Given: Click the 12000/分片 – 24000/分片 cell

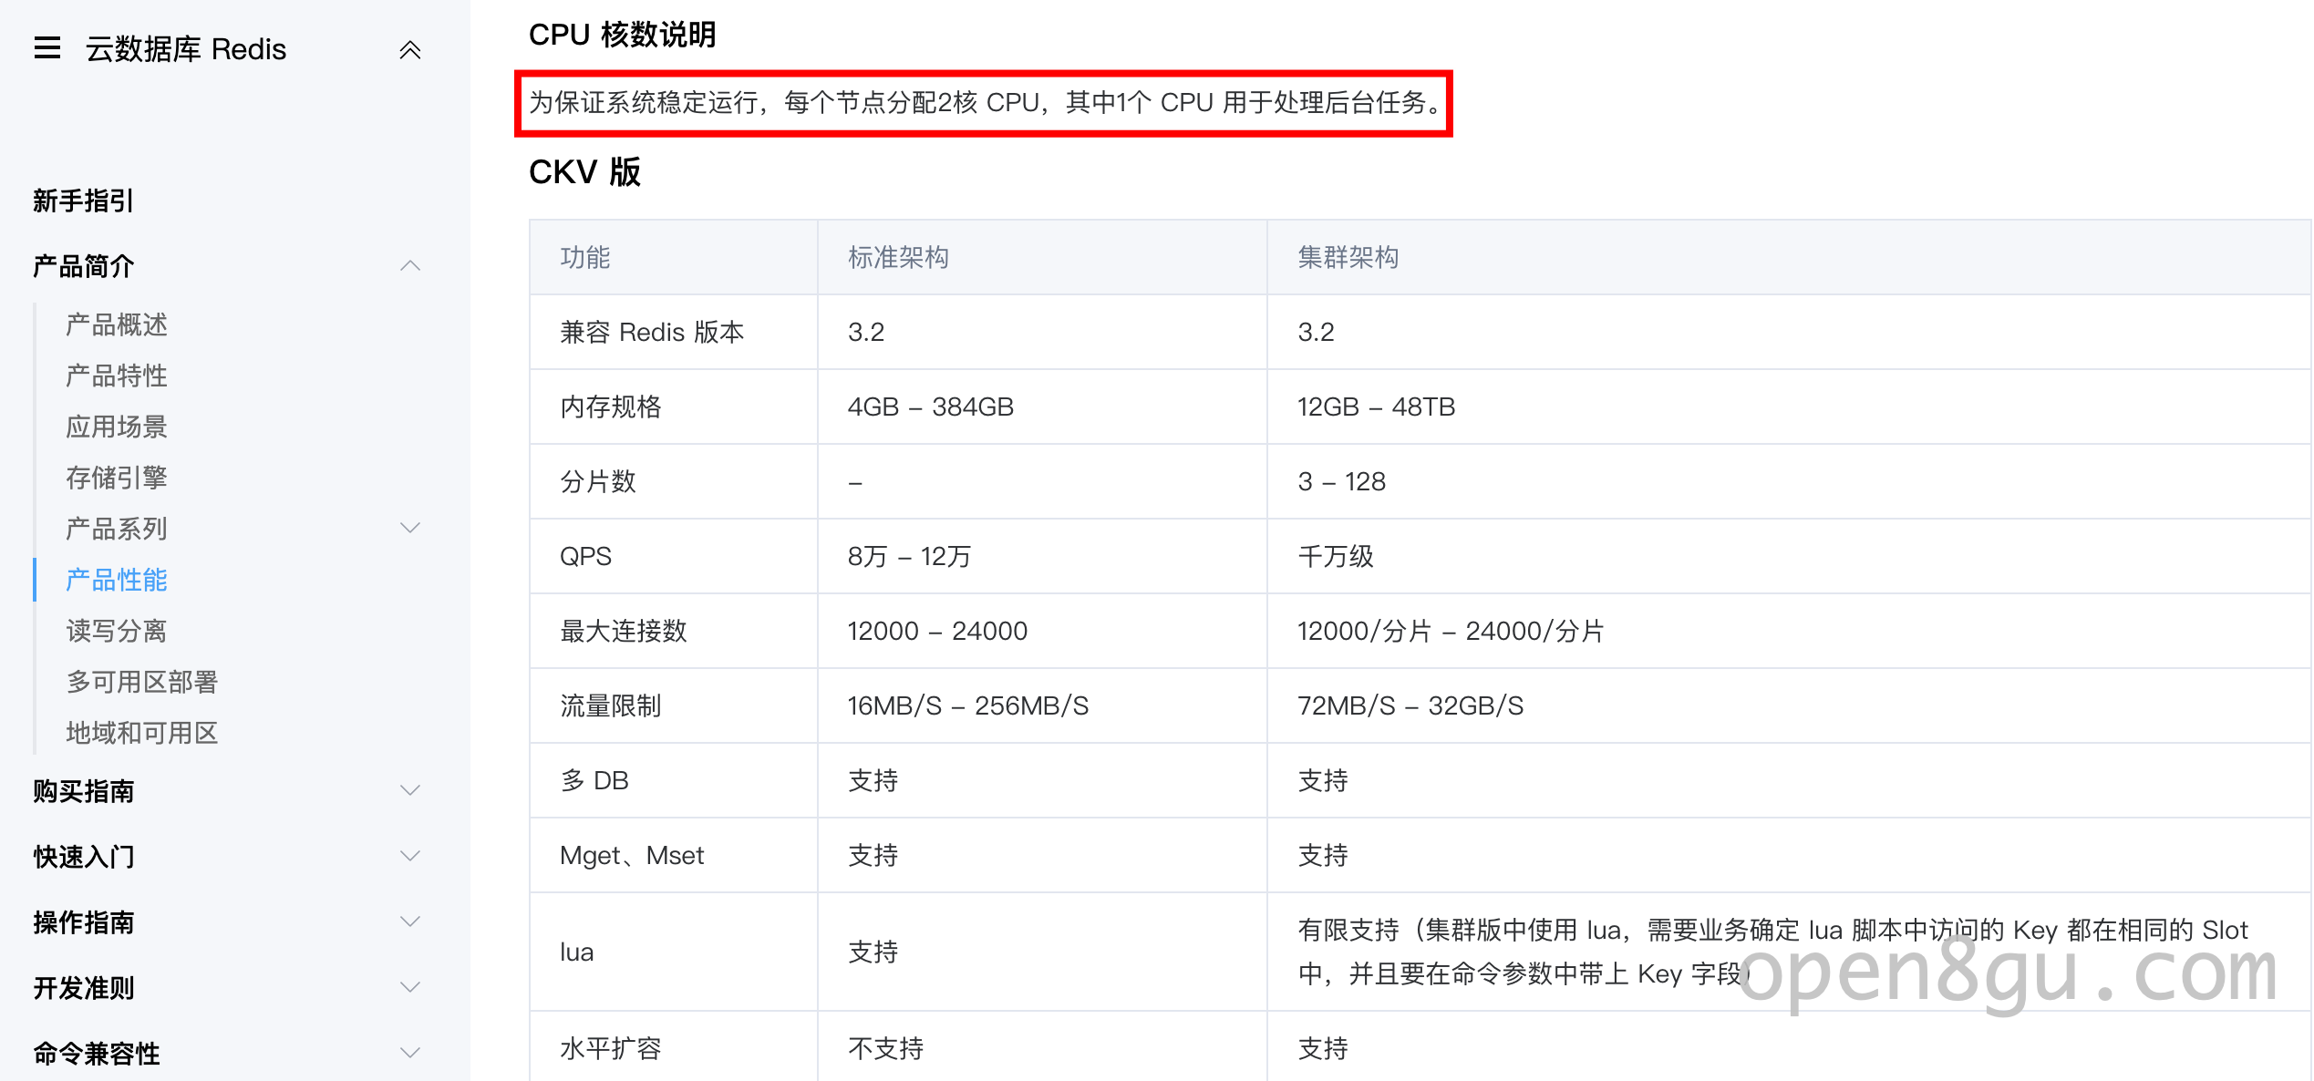Looking at the screenshot, I should tap(1451, 631).
